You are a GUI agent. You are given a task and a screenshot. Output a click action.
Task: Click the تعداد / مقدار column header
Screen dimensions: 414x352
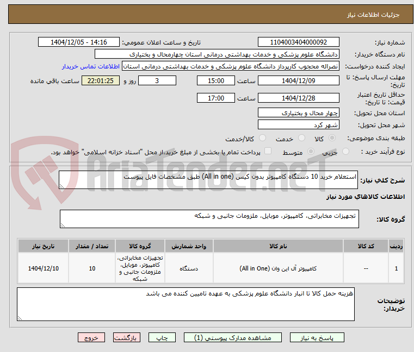coord(92,246)
